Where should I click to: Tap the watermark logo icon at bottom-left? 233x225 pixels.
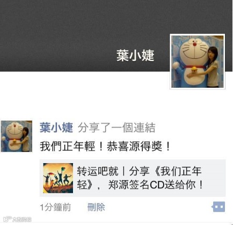click(x=8, y=219)
